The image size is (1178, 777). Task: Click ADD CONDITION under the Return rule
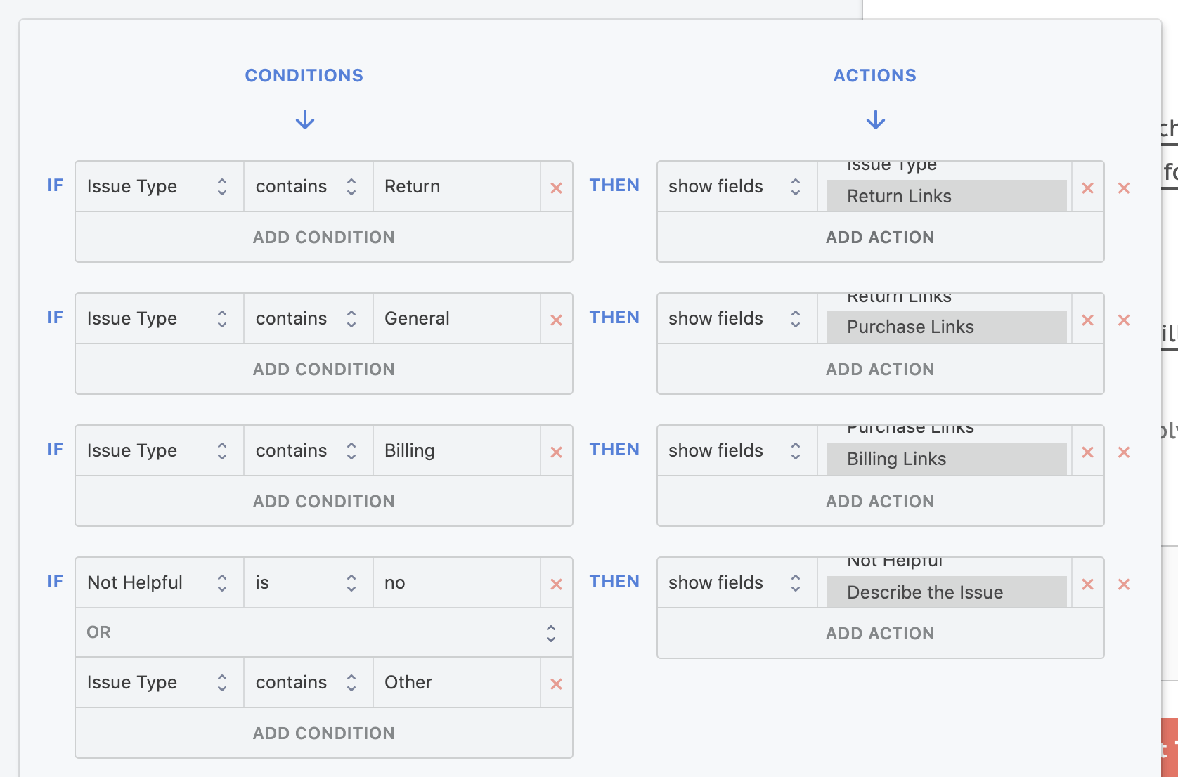(x=323, y=237)
